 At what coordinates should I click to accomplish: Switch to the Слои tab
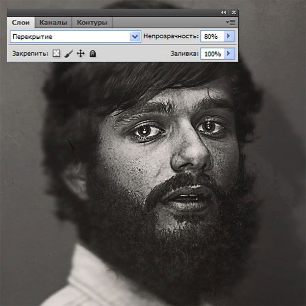pyautogui.click(x=21, y=22)
